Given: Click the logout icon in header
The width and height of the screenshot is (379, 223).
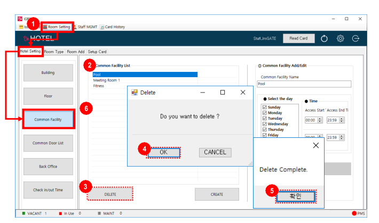Looking at the screenshot, I should 356,38.
